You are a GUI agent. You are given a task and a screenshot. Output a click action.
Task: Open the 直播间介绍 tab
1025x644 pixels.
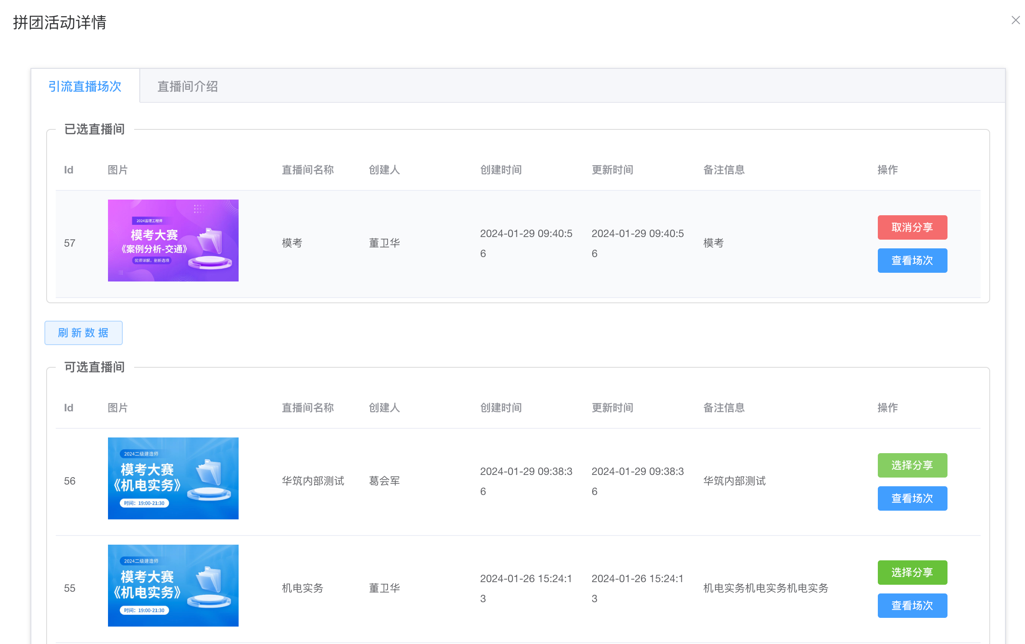[x=187, y=86]
